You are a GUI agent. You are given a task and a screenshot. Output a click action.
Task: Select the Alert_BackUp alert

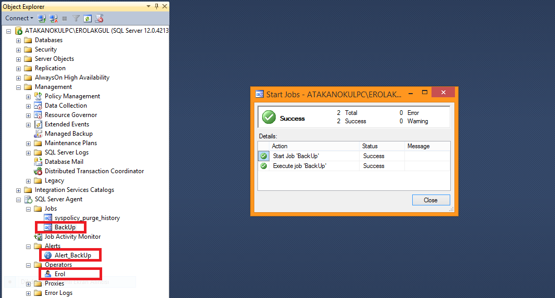(x=72, y=255)
